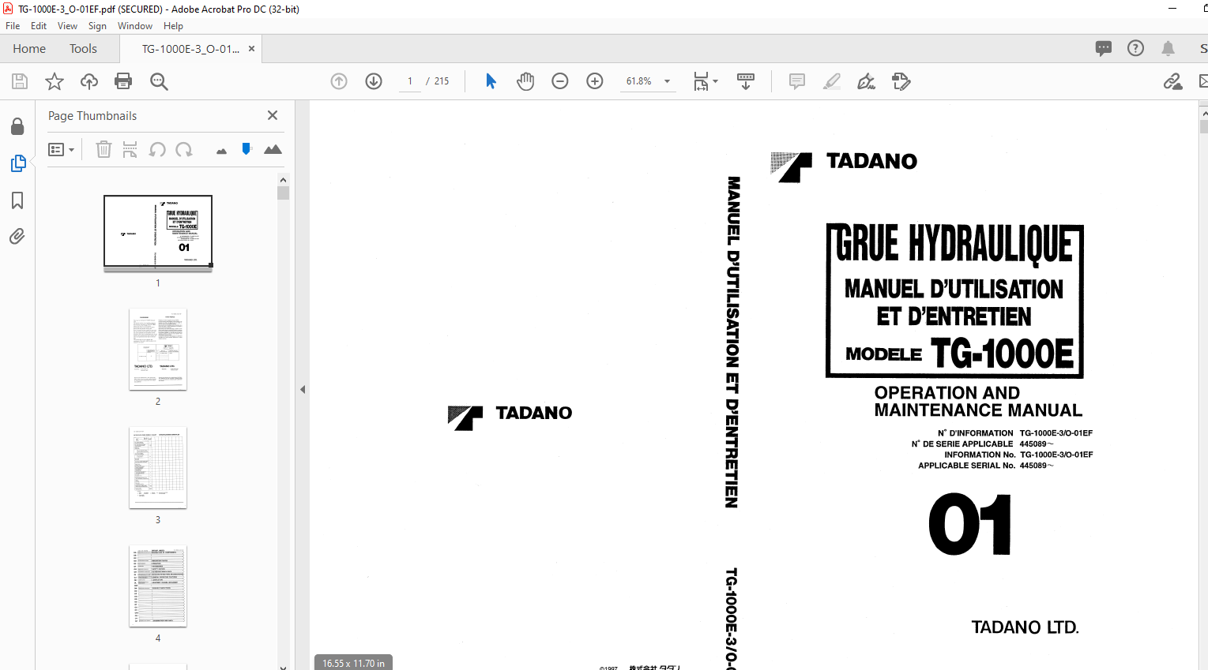Open the Bookmarks panel
This screenshot has height=670, width=1208.
17,200
